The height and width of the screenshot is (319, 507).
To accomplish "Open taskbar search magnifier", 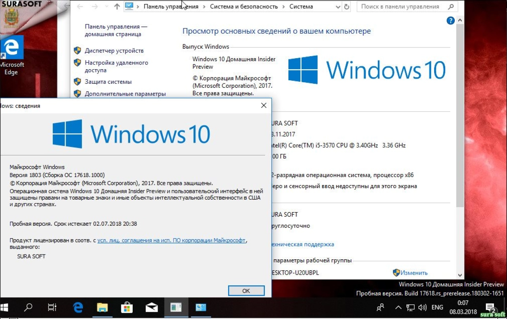I will click(28, 308).
